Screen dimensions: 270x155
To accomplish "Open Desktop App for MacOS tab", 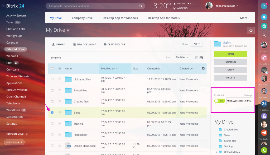I will [164, 18].
